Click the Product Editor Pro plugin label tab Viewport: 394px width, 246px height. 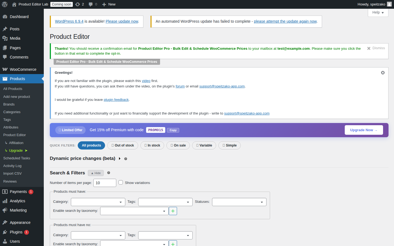click(107, 62)
